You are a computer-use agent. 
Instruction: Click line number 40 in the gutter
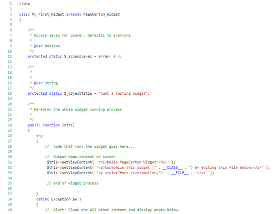pos(10,210)
